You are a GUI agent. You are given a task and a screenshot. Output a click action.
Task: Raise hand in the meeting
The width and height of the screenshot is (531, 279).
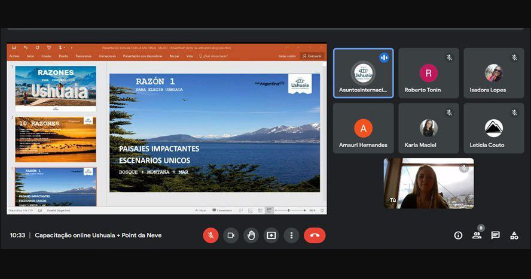pos(251,235)
